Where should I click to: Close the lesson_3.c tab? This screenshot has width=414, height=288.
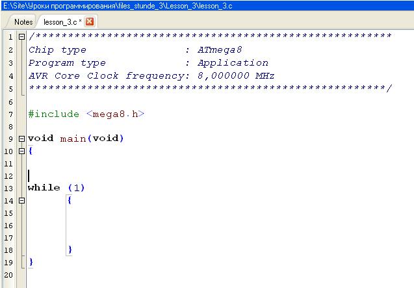click(90, 21)
